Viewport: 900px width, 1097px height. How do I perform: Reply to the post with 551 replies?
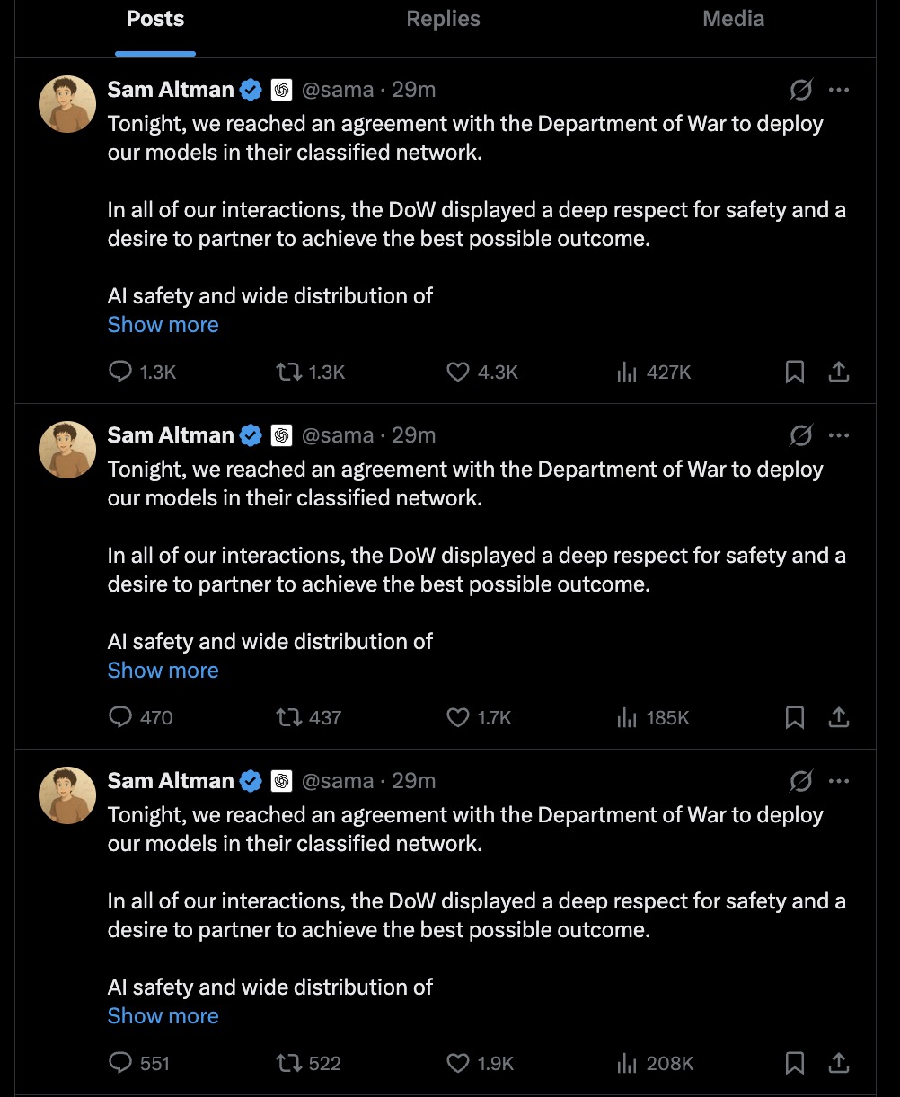coord(120,1063)
